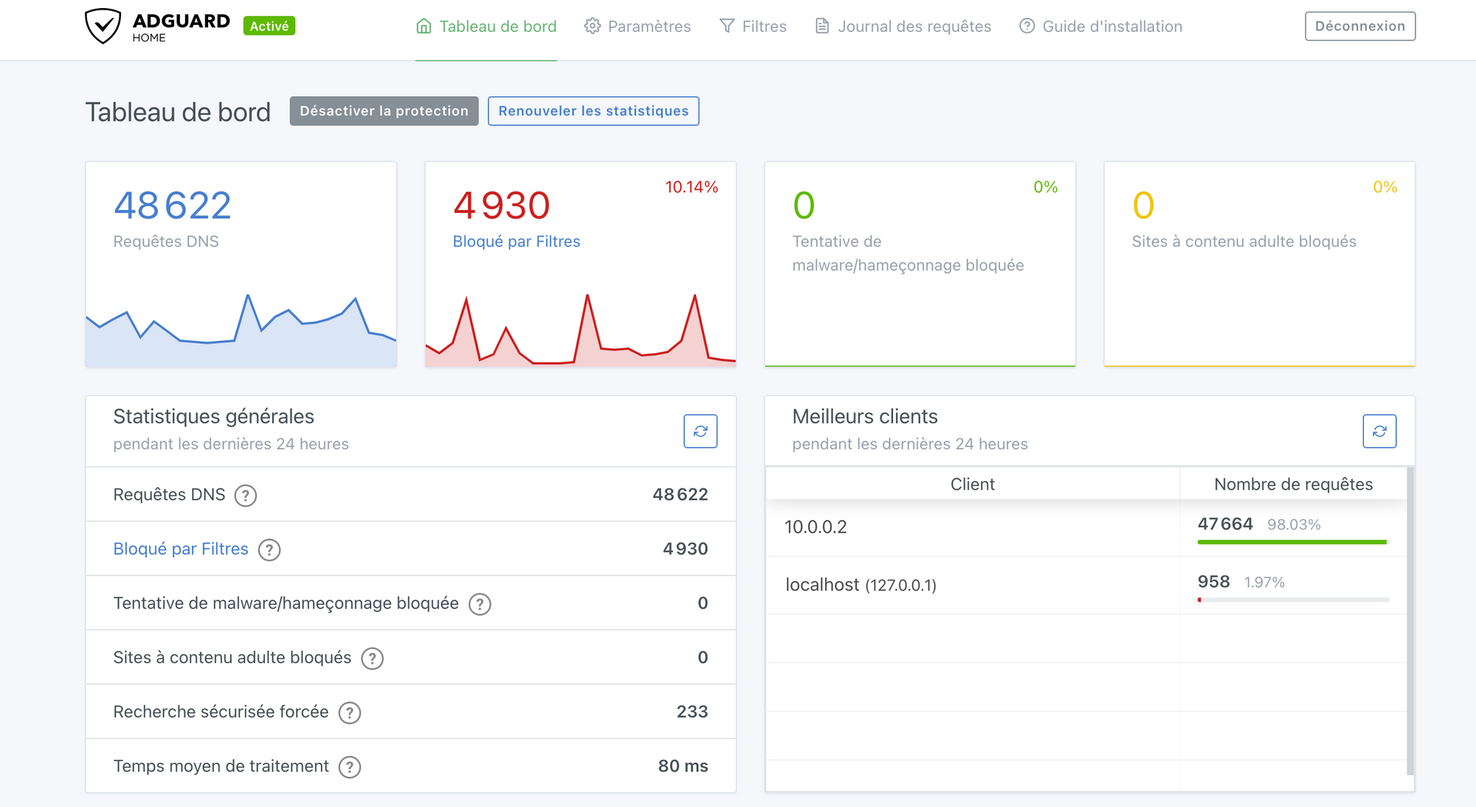
Task: Click the help icon next to Requêtes DNS
Action: coord(246,496)
